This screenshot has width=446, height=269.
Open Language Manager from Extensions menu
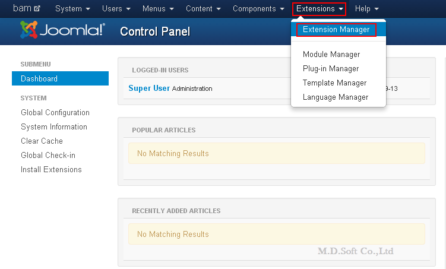336,97
